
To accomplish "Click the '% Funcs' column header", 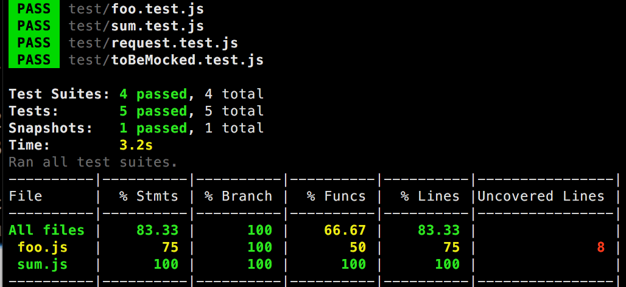I will 336,196.
